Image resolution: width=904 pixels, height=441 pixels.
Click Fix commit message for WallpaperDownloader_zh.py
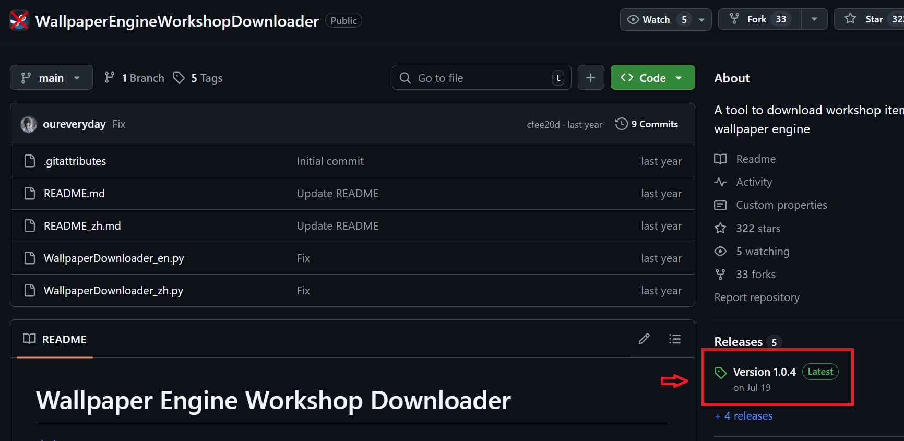[x=303, y=291]
